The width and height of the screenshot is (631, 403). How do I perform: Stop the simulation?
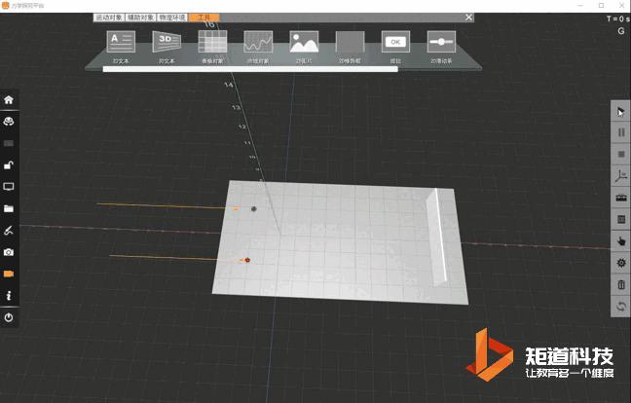pos(620,155)
